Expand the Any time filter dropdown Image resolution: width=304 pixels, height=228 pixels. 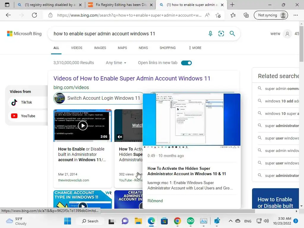[x=116, y=63]
